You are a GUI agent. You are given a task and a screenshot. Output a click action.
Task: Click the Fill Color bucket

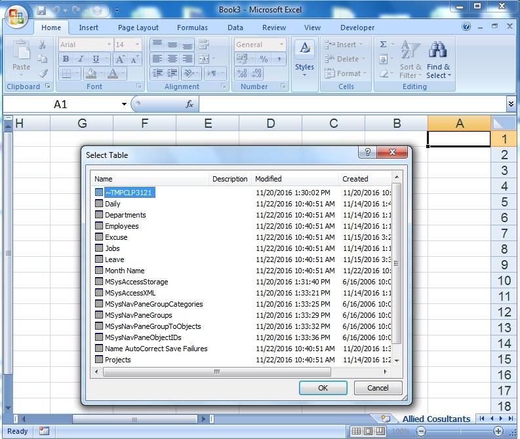pyautogui.click(x=91, y=73)
